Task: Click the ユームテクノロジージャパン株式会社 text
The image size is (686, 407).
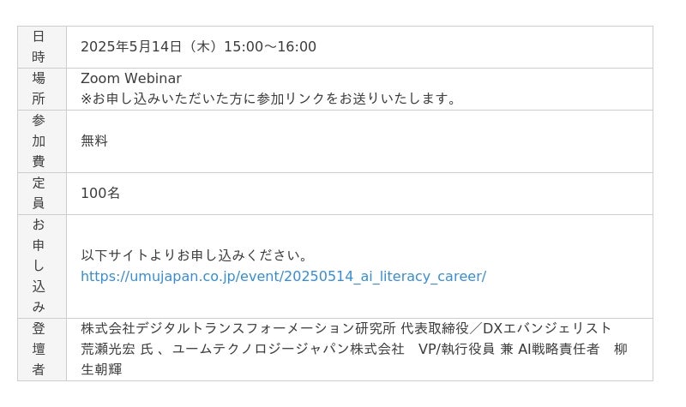Action: point(288,349)
